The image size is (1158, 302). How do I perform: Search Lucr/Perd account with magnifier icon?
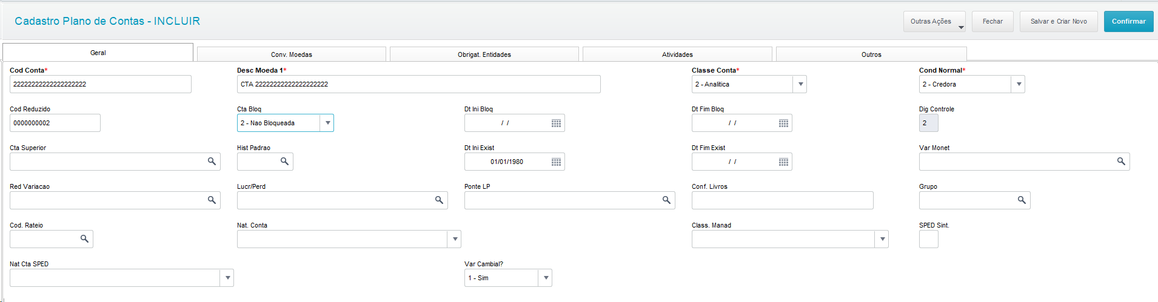(439, 200)
